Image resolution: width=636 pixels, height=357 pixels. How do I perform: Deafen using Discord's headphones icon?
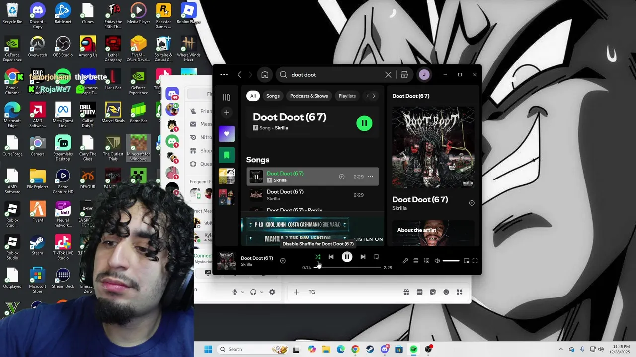coord(253,292)
